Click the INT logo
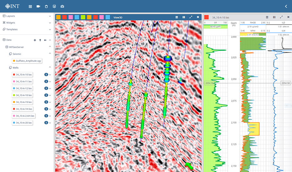 (12, 6)
